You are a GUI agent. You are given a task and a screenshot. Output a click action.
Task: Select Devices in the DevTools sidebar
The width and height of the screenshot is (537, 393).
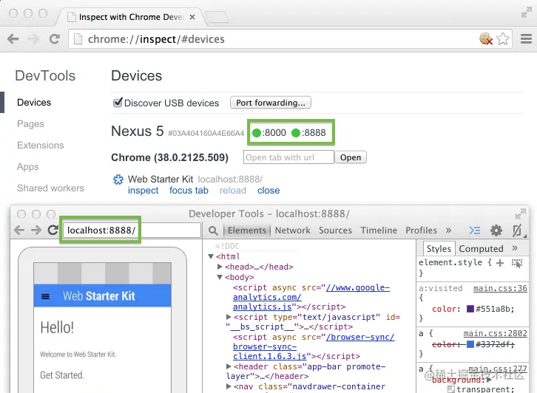(34, 102)
